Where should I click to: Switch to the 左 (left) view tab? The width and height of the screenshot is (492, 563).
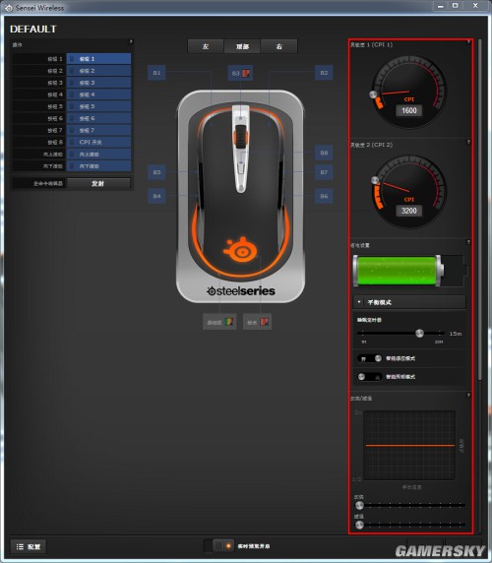(x=206, y=46)
